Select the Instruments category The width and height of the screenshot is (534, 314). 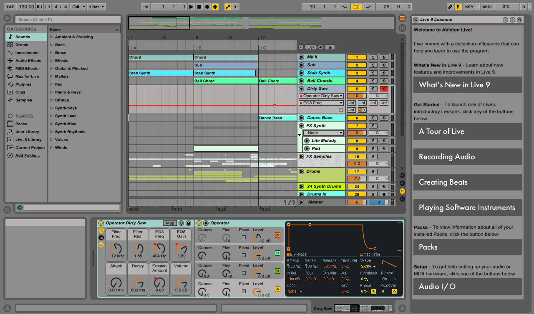26,53
